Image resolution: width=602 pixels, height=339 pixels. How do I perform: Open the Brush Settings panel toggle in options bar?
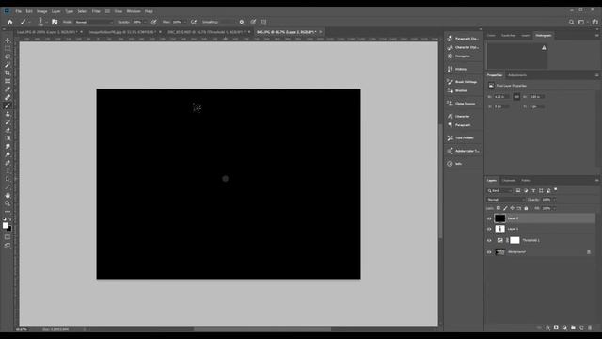[55, 22]
